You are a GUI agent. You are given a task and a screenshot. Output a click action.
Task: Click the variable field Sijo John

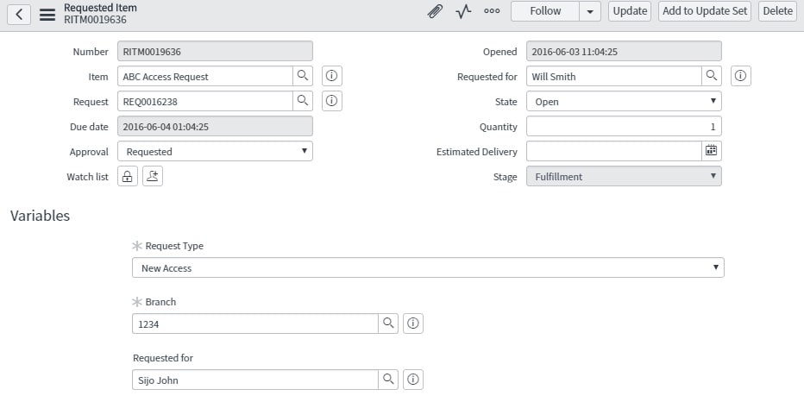(x=255, y=380)
